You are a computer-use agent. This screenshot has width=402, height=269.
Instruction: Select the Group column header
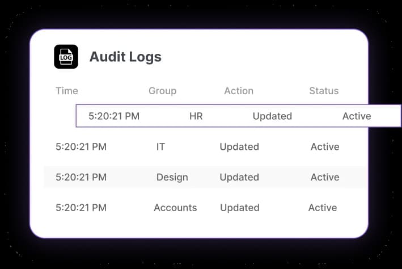[x=163, y=91]
